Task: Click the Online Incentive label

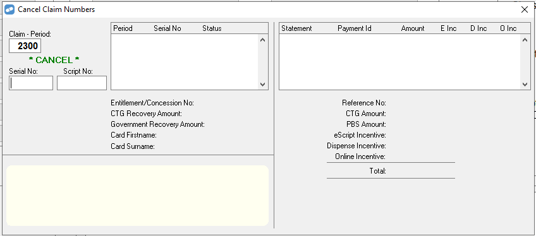Action: [360, 156]
